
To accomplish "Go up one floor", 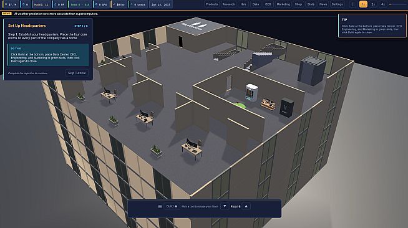I will pos(246,206).
